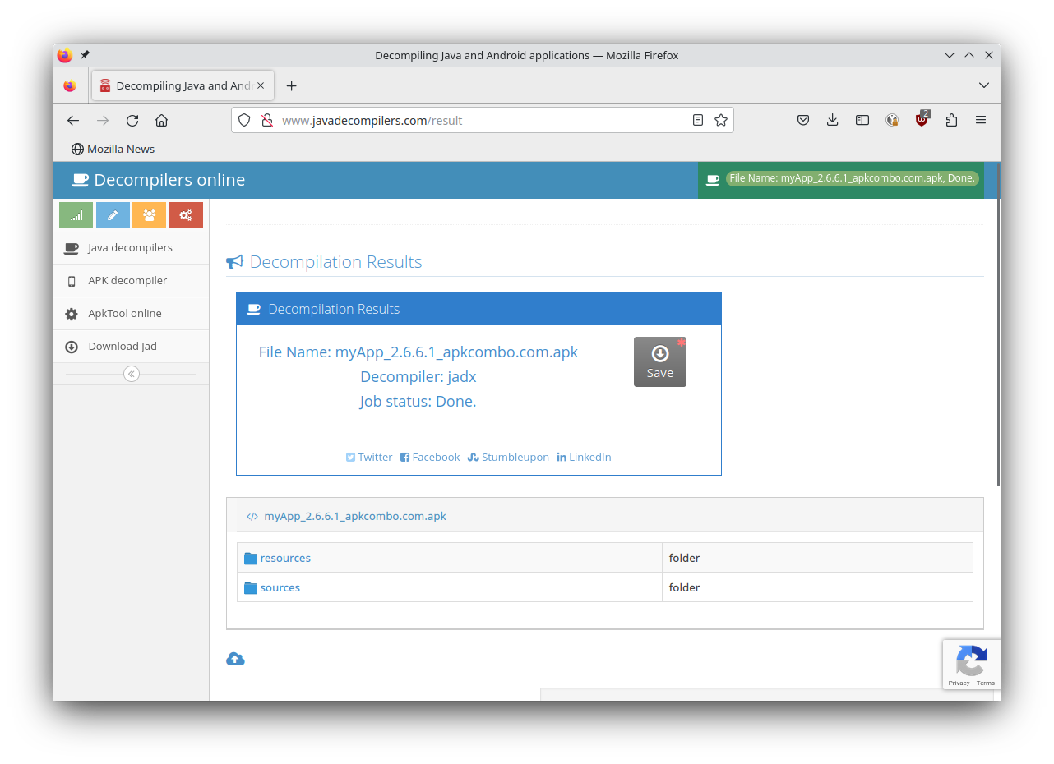The height and width of the screenshot is (764, 1054).
Task: Expand the list all tabs dropdown
Action: 983,85
